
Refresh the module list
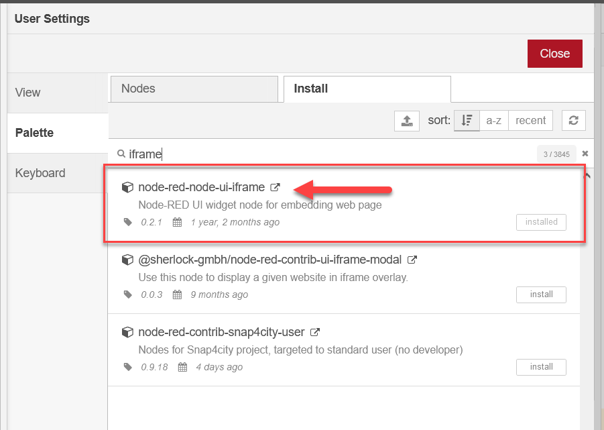pyautogui.click(x=574, y=121)
